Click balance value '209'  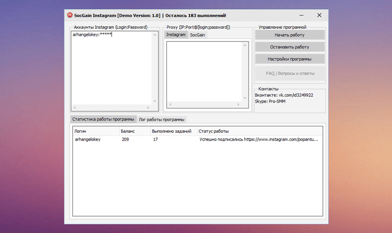coord(125,139)
